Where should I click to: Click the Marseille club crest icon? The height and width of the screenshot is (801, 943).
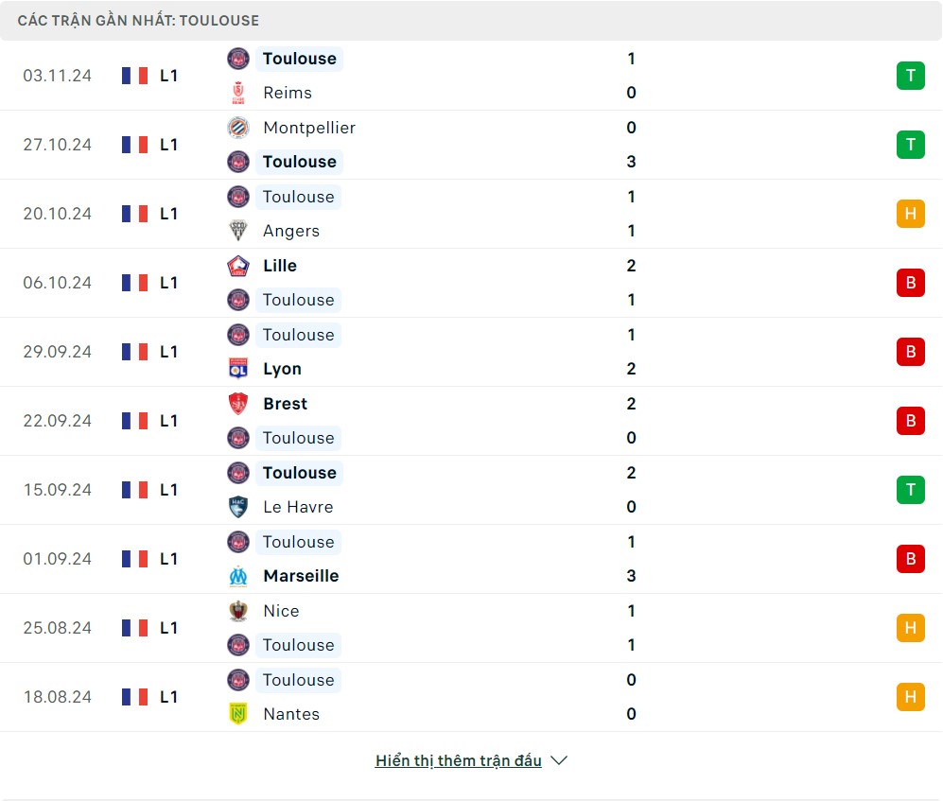pos(238,576)
